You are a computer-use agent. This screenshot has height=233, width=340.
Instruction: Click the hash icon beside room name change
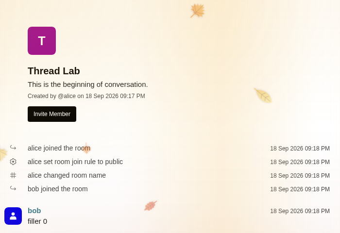pyautogui.click(x=13, y=175)
